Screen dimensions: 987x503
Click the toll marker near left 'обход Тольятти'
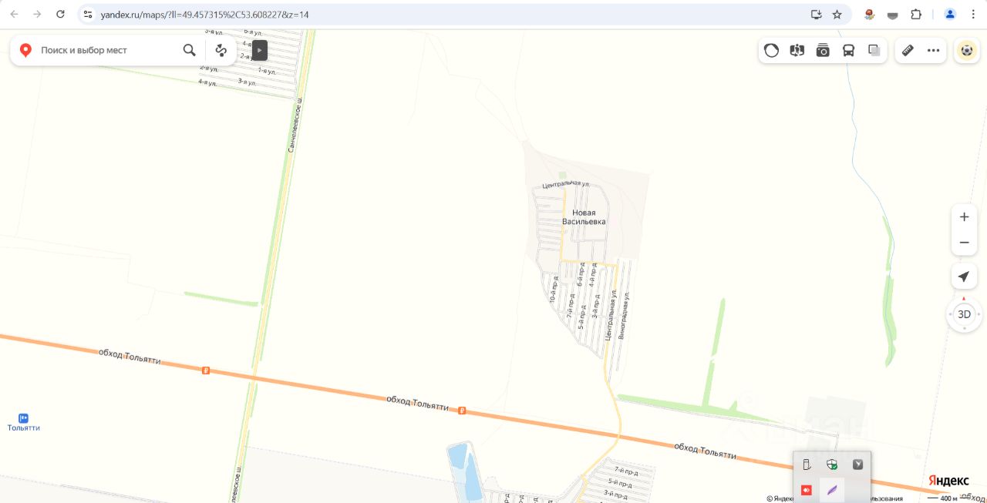pyautogui.click(x=206, y=371)
